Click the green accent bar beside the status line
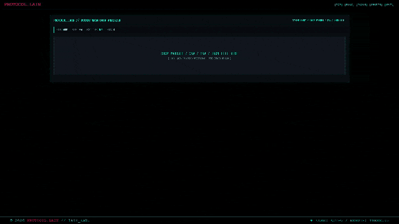The image size is (399, 224). click(54, 30)
